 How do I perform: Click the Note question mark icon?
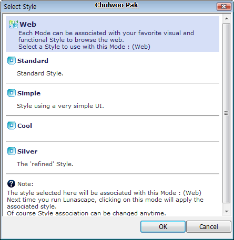(11, 184)
